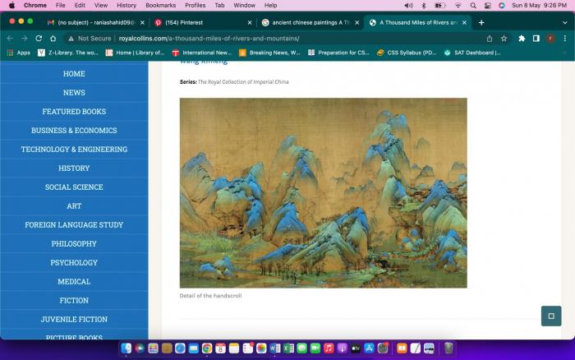The width and height of the screenshot is (575, 360).
Task: Browse the HISTORY category
Action: [x=74, y=168]
